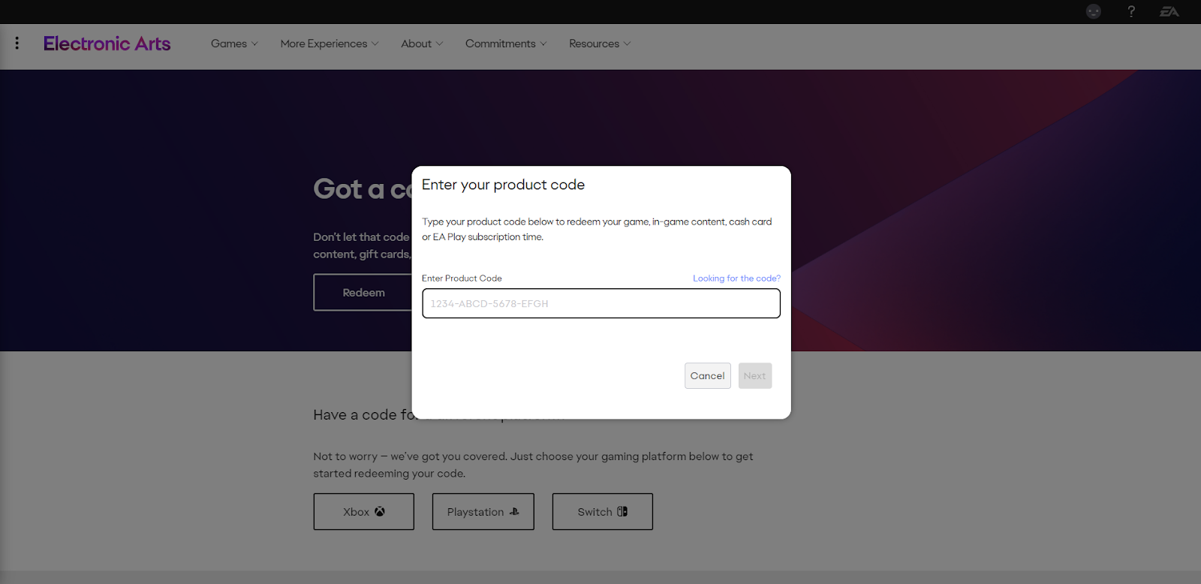Viewport: 1201px width, 584px height.
Task: Open the profile avatar icon
Action: [x=1094, y=11]
